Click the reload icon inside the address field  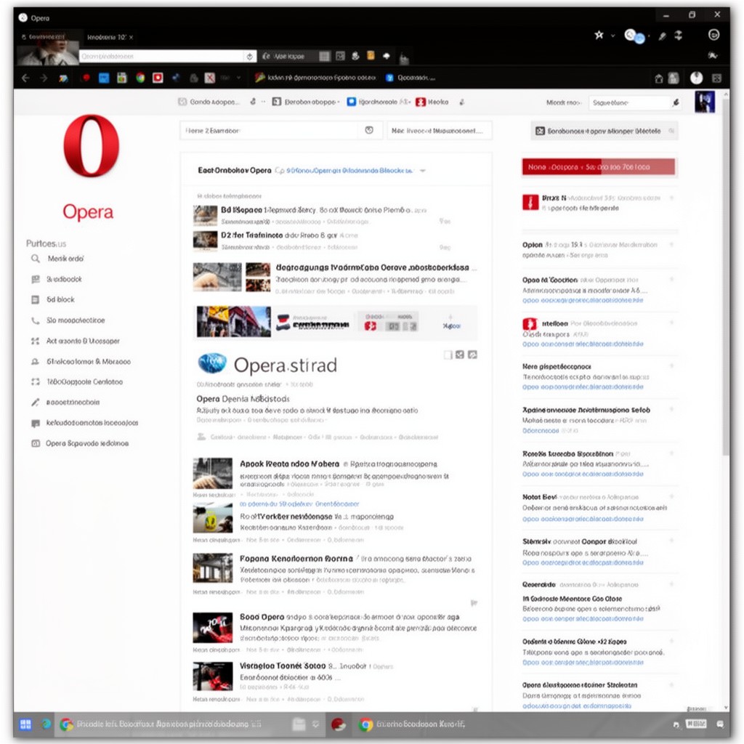(250, 57)
